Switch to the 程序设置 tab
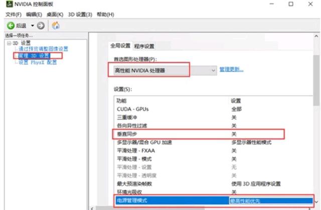This screenshot has height=210, width=321. click(x=144, y=46)
